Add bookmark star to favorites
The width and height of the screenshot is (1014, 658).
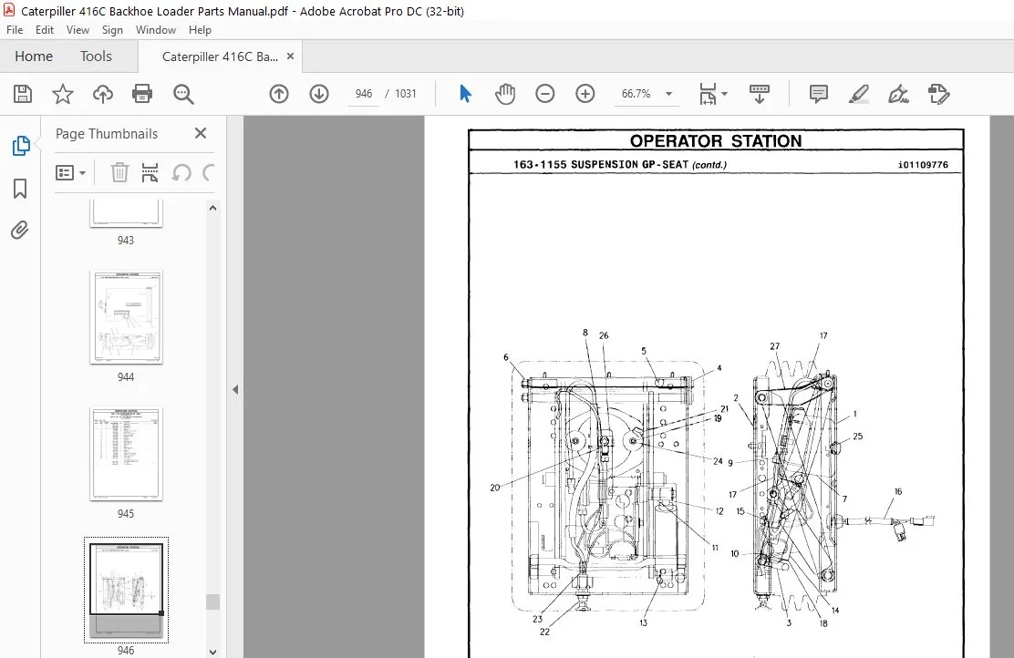point(63,94)
